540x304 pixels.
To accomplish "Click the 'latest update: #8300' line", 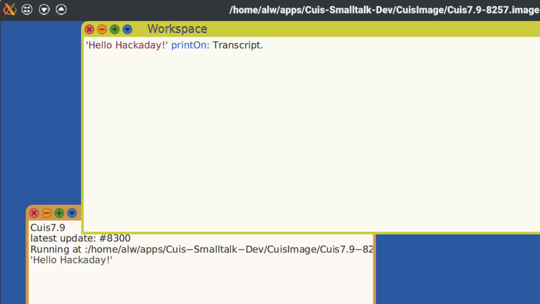I will click(x=80, y=238).
